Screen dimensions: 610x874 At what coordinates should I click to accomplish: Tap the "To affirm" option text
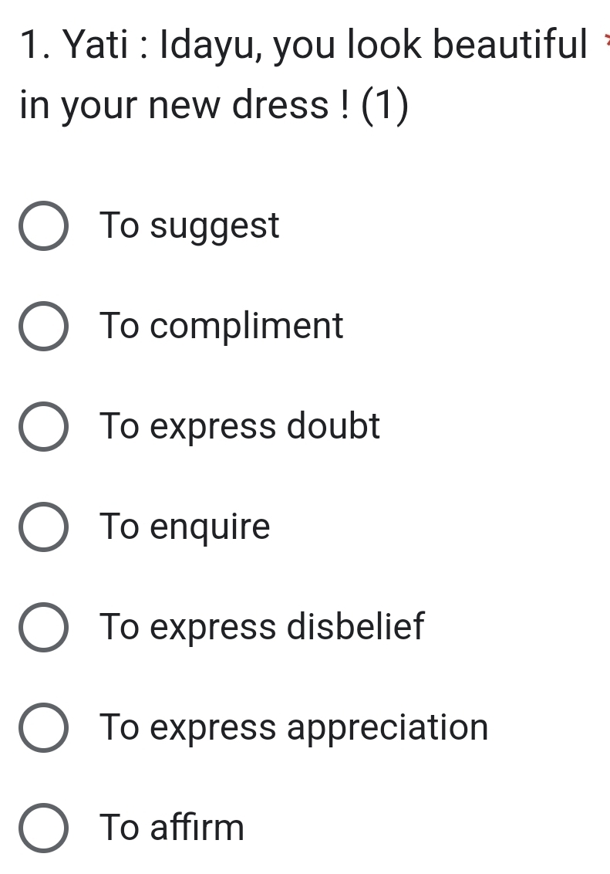173,828
